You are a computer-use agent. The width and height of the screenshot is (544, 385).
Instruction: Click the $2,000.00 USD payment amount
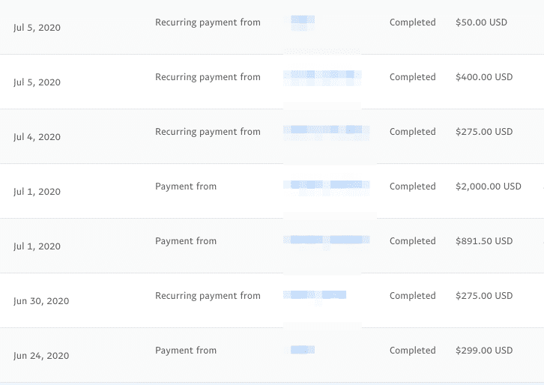[488, 187]
